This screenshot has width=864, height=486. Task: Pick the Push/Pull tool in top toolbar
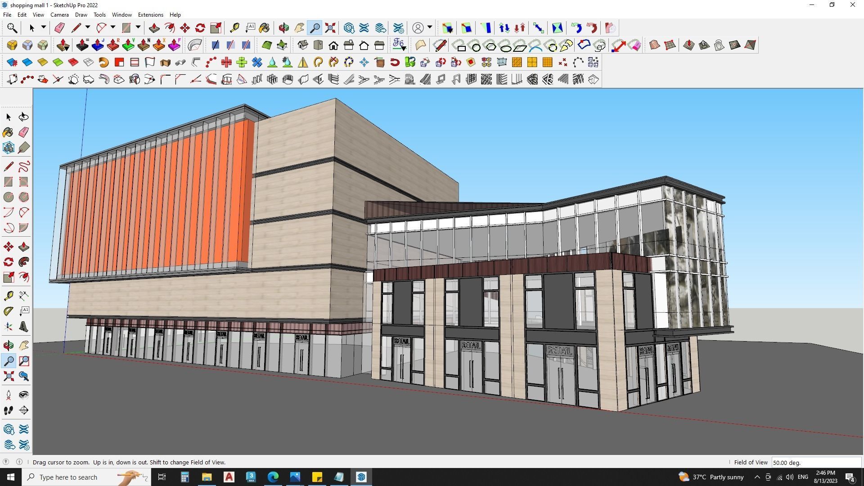154,28
